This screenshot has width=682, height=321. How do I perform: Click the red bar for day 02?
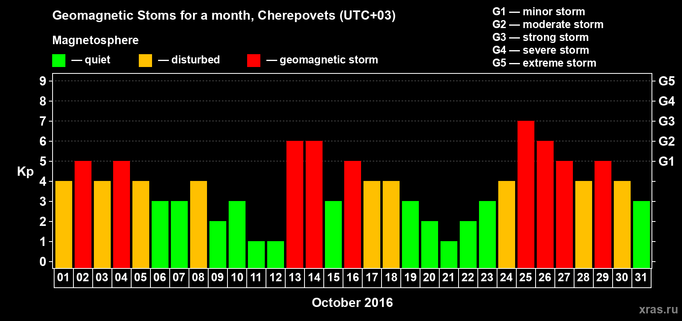click(83, 214)
